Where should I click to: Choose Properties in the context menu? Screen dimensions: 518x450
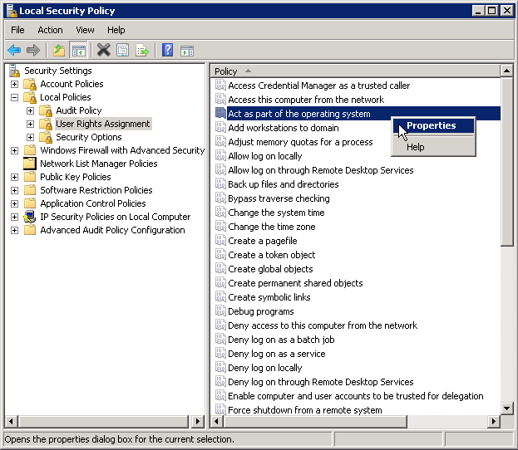433,125
